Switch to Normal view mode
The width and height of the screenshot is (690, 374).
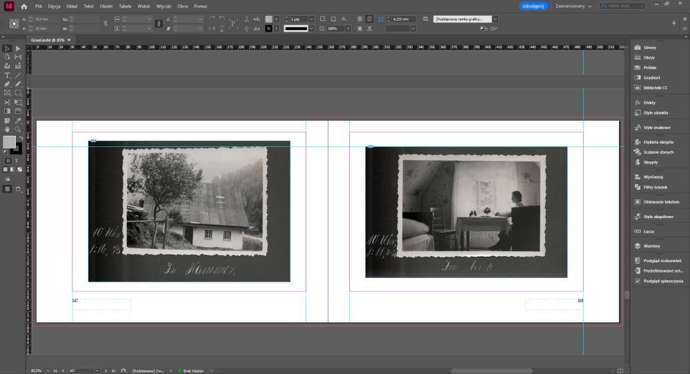(x=7, y=189)
